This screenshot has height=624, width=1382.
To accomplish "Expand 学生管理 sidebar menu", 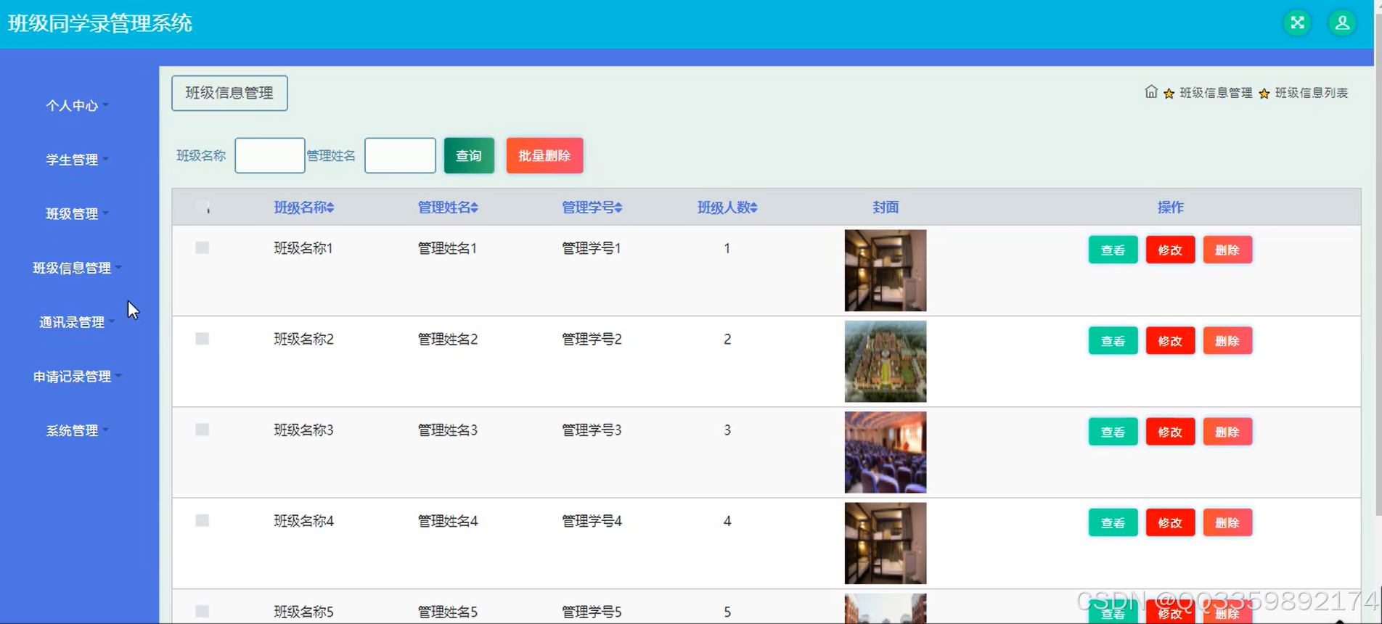I will tap(77, 160).
